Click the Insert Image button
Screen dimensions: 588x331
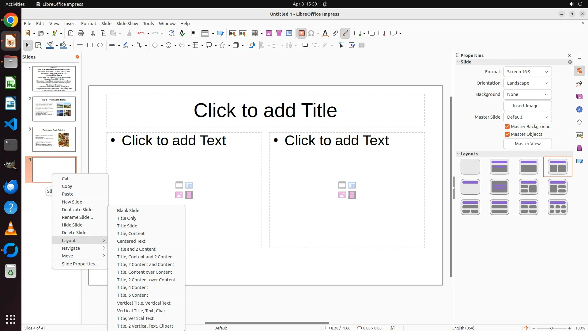(x=527, y=106)
